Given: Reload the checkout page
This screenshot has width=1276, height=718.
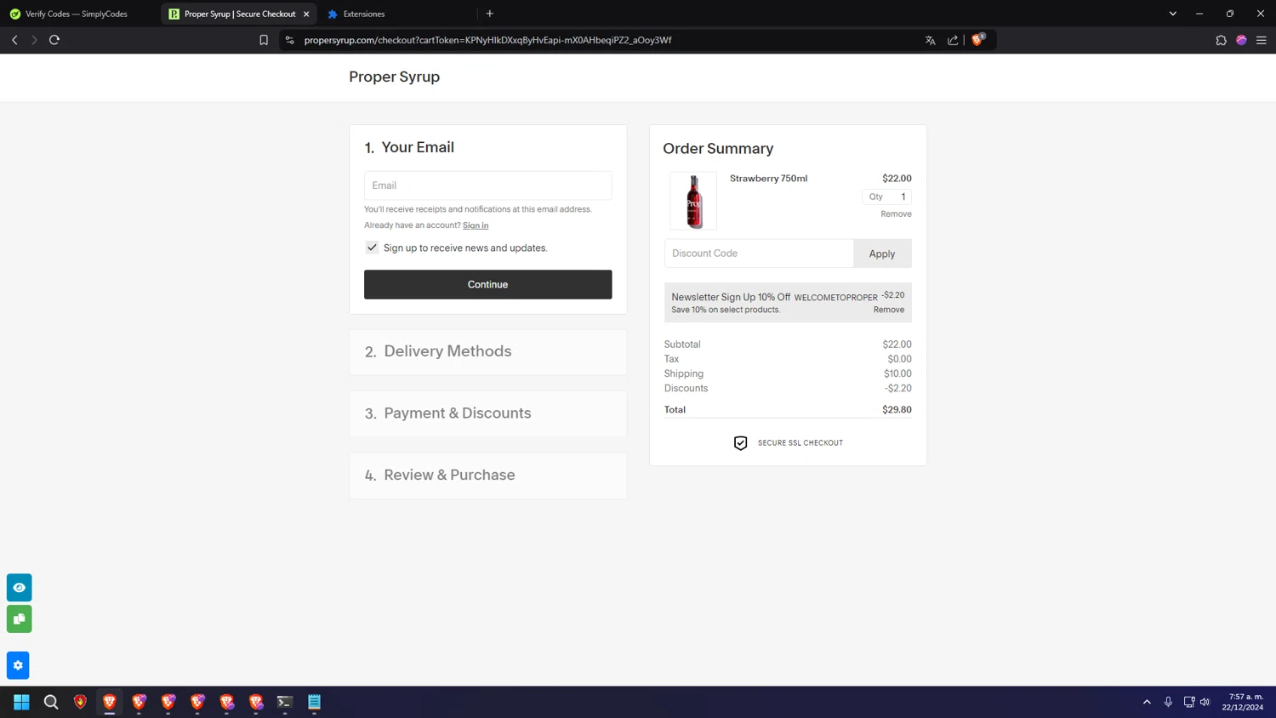Looking at the screenshot, I should tap(54, 40).
